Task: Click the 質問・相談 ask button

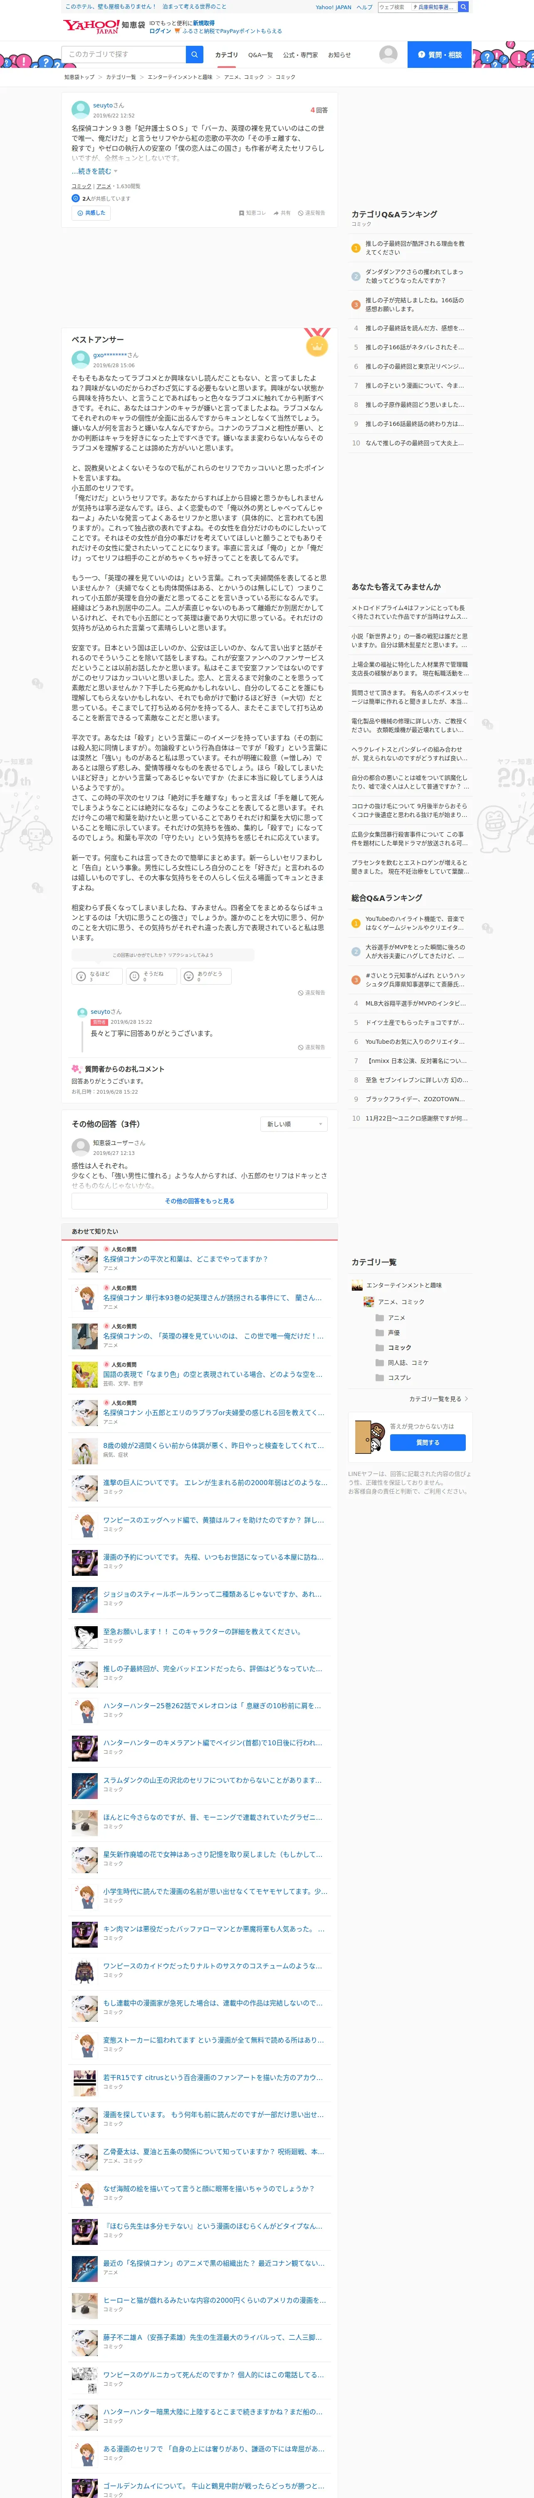Action: click(x=439, y=54)
